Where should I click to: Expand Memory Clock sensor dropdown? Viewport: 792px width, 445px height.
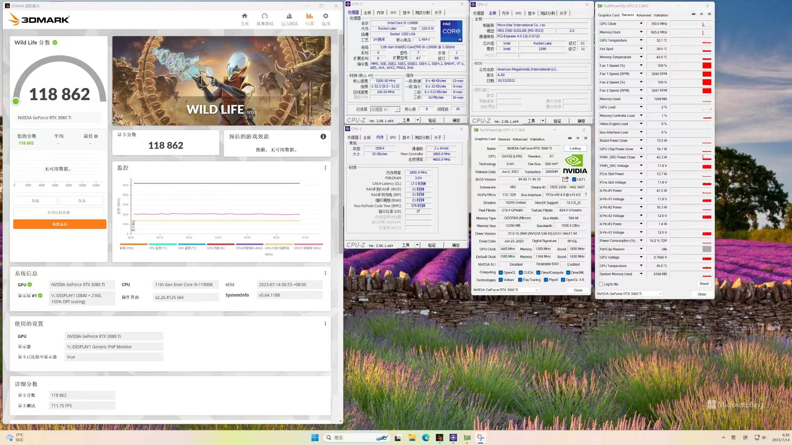[641, 32]
